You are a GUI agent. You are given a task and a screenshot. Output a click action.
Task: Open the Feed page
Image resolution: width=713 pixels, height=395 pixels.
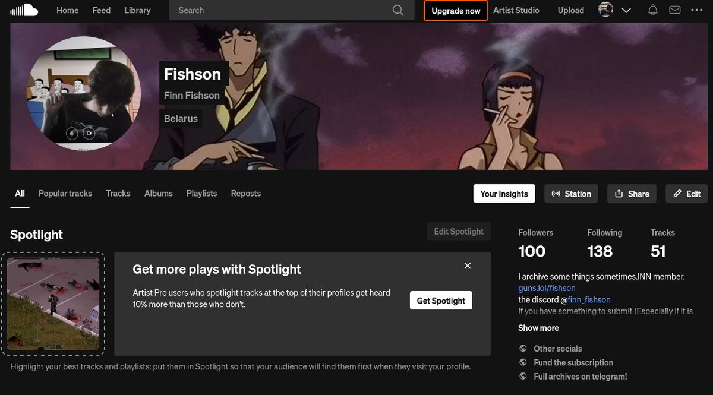click(102, 10)
